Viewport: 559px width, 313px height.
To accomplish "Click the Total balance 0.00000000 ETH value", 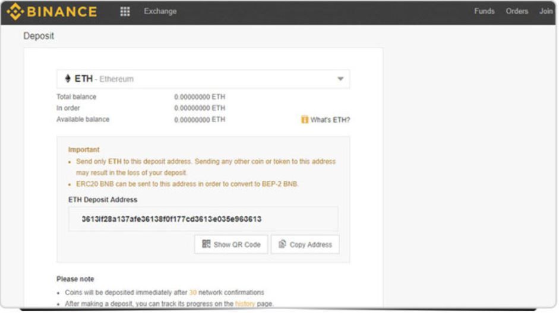I will coord(200,97).
